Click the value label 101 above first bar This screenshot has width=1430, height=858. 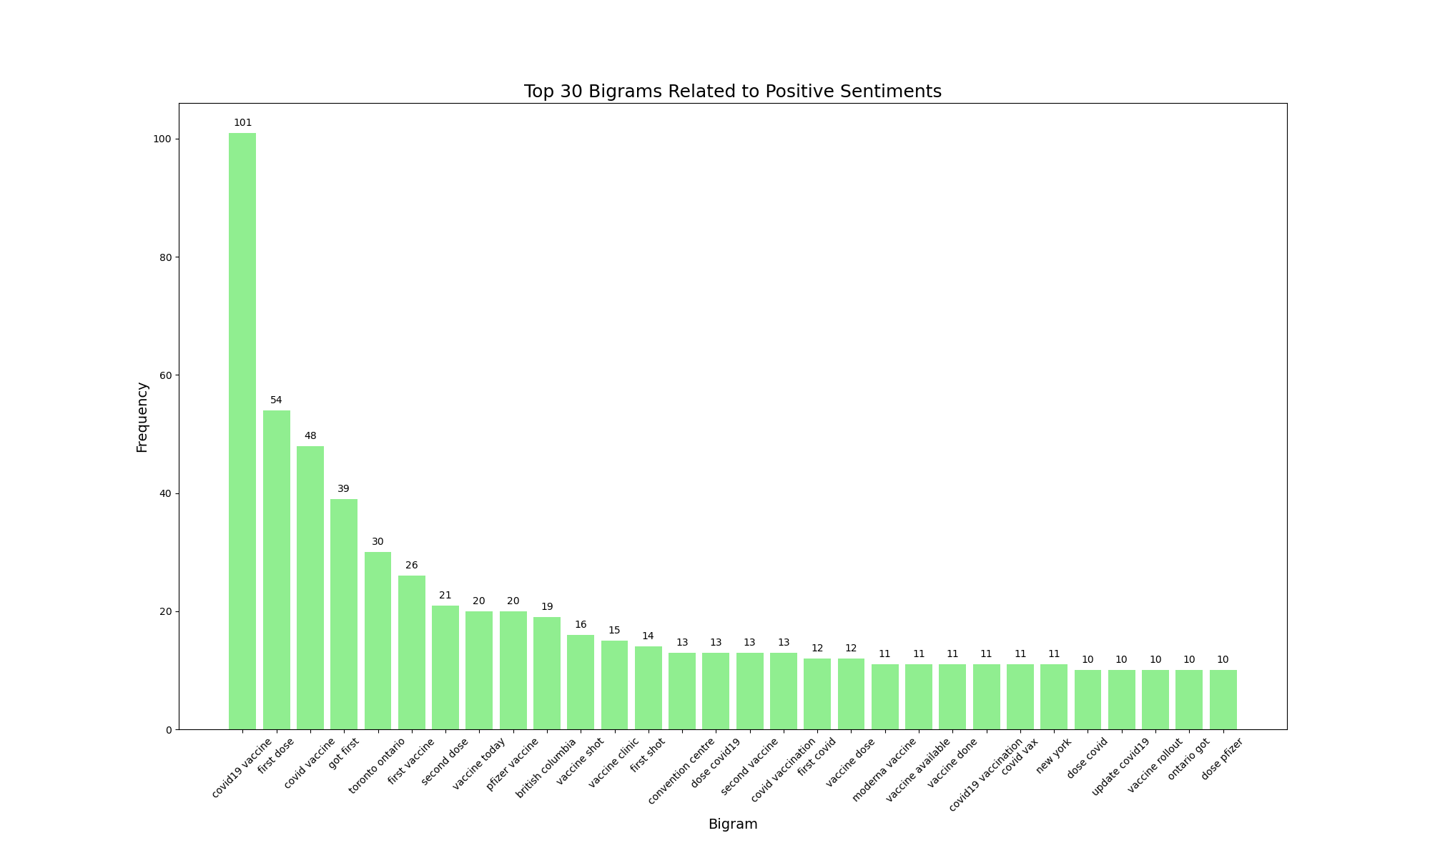coord(242,123)
